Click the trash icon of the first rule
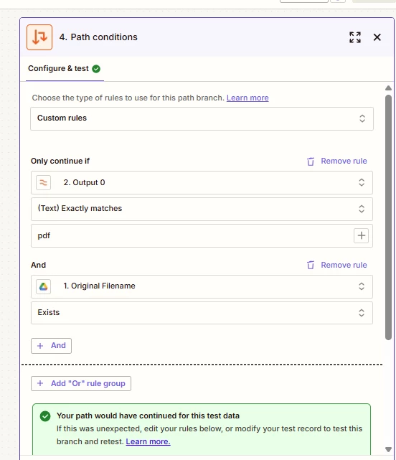Viewport: 396px width, 460px height. click(x=311, y=161)
